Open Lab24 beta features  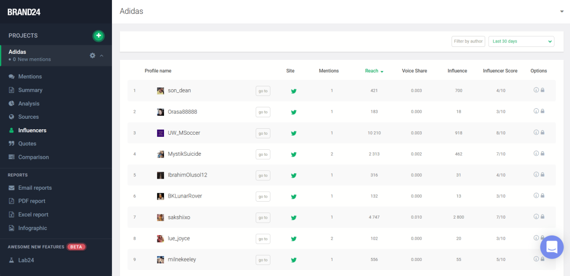coord(26,260)
